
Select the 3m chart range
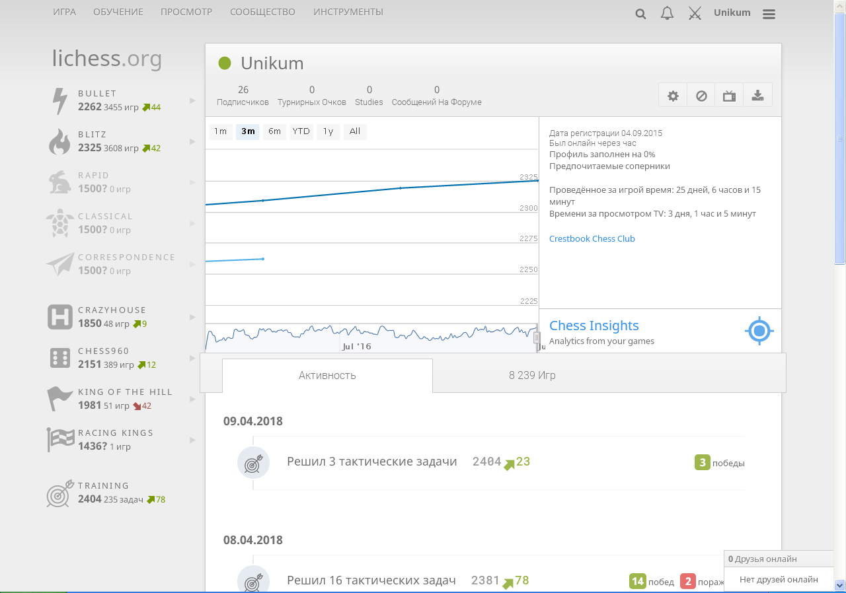pyautogui.click(x=248, y=131)
